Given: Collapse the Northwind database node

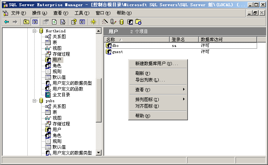Looking at the screenshot, I should [34, 31].
